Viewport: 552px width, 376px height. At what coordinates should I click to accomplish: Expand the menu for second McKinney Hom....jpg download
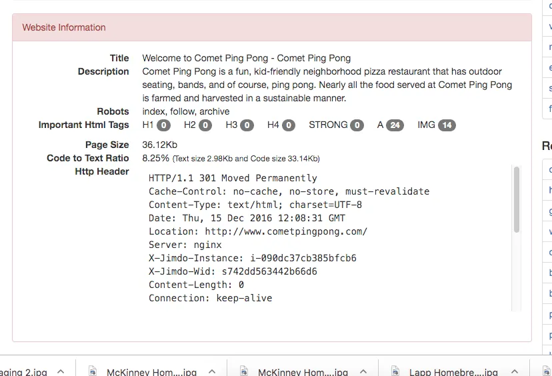(363, 371)
